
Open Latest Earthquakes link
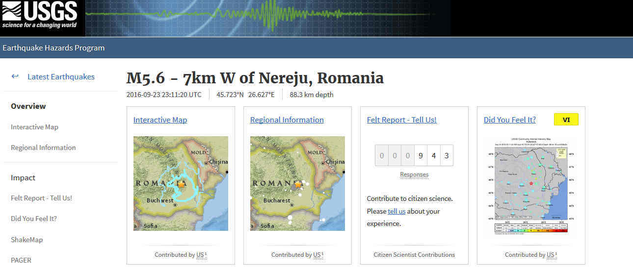point(61,76)
